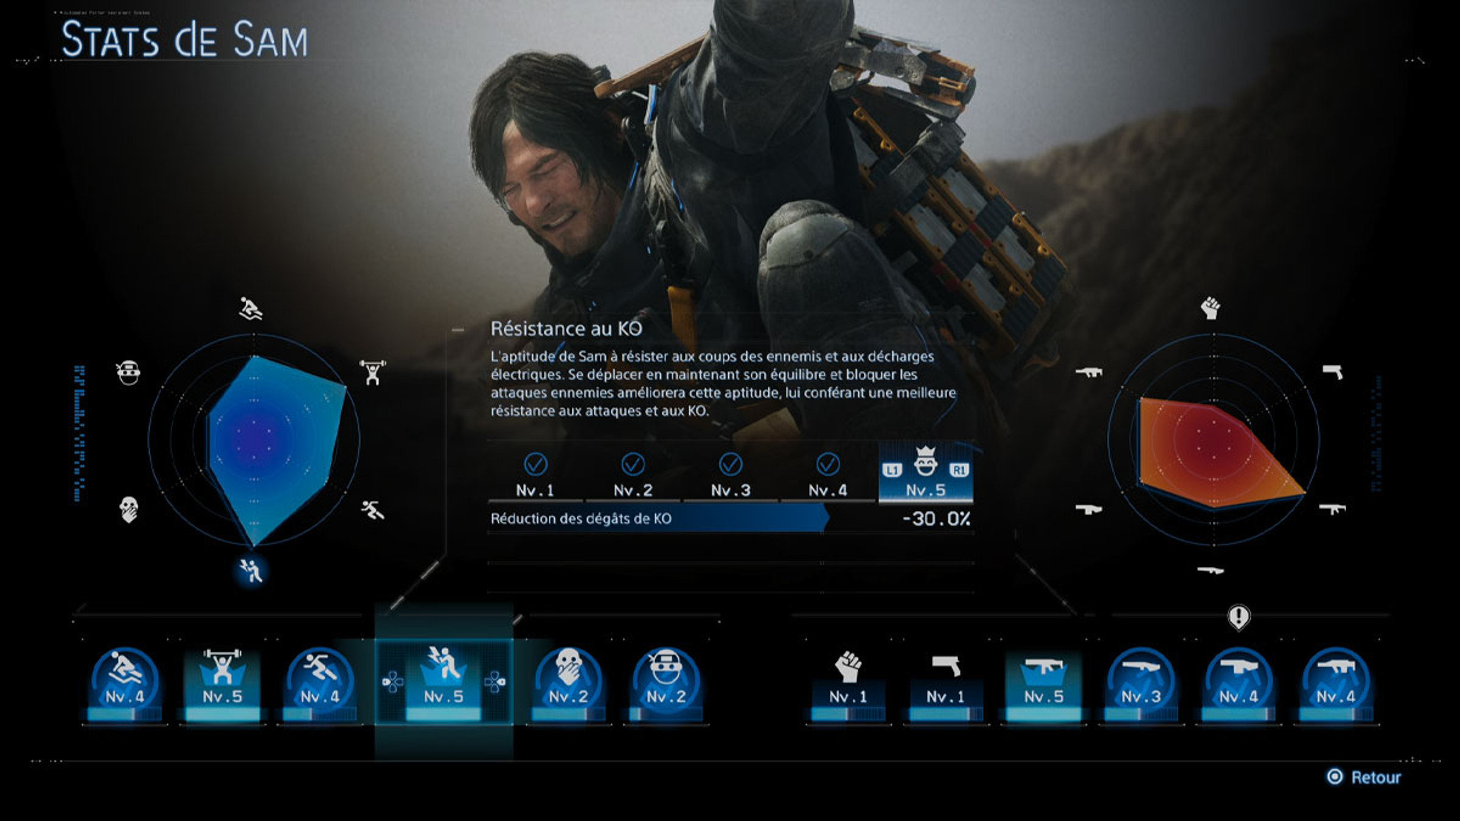The height and width of the screenshot is (821, 1460).
Task: Click the balance icon atop the blue radar
Action: (251, 309)
